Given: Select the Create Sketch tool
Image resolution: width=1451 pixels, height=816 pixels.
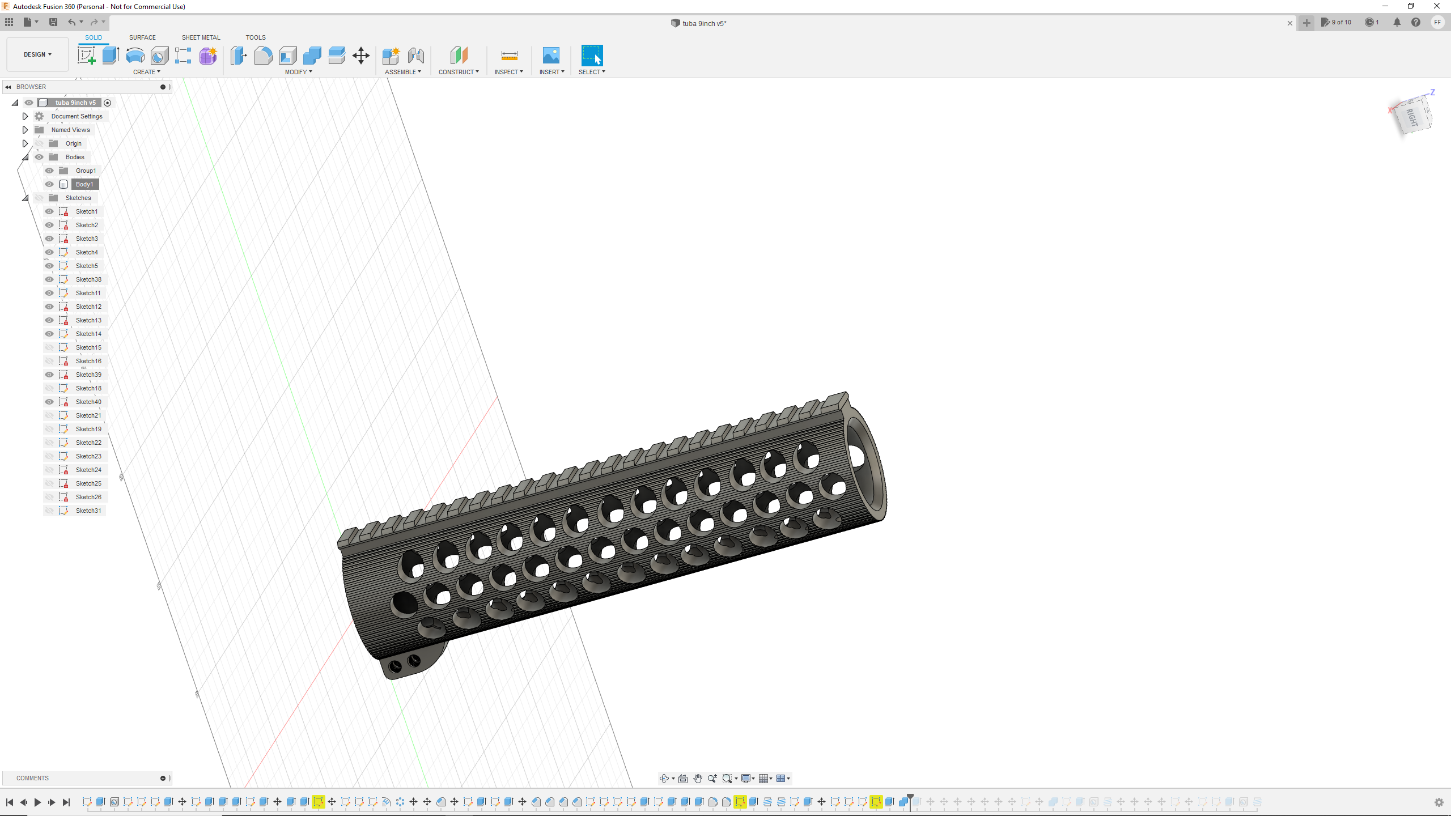Looking at the screenshot, I should coord(86,56).
